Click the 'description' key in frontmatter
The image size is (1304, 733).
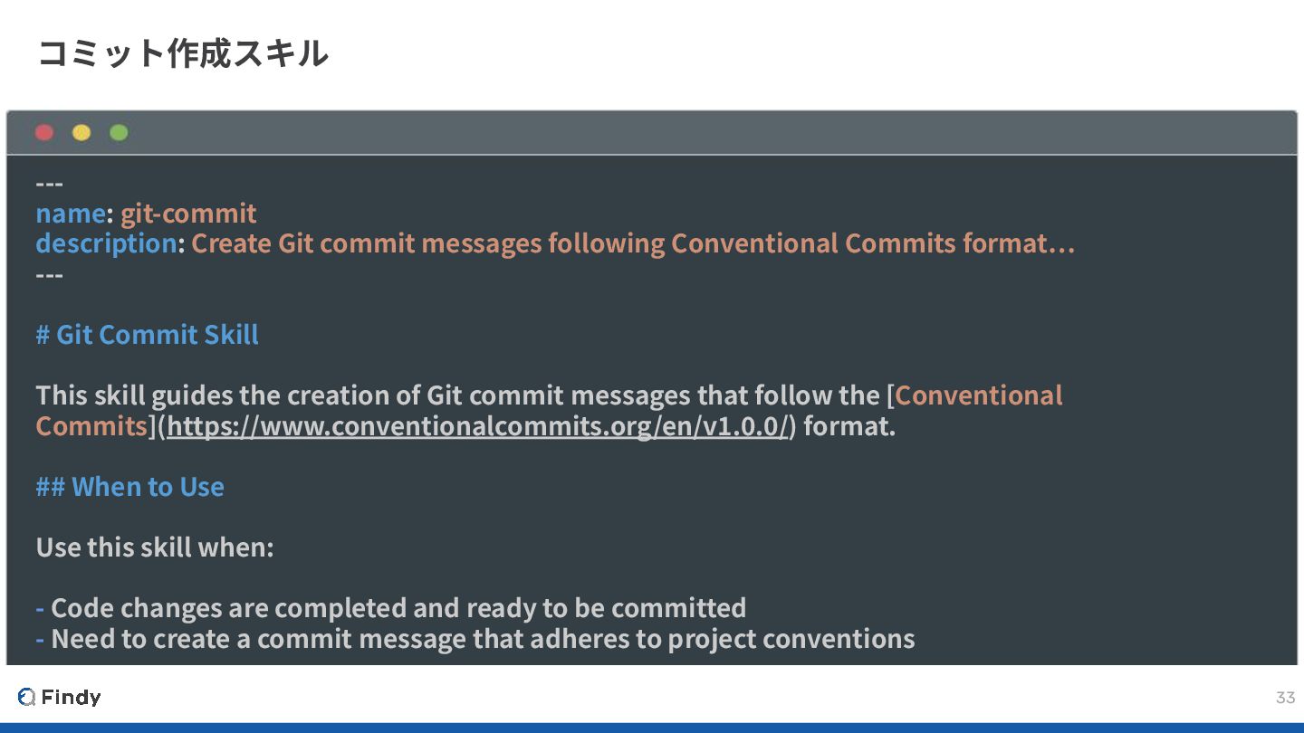107,243
